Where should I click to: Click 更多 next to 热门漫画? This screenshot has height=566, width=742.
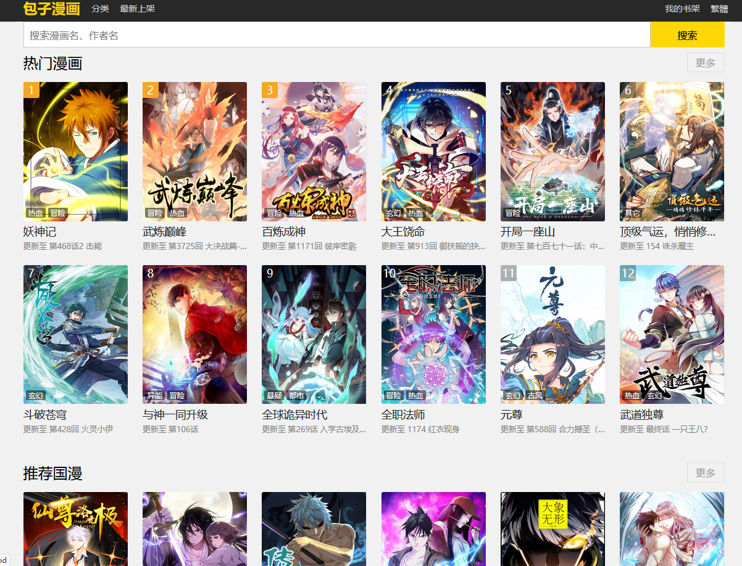tap(706, 63)
